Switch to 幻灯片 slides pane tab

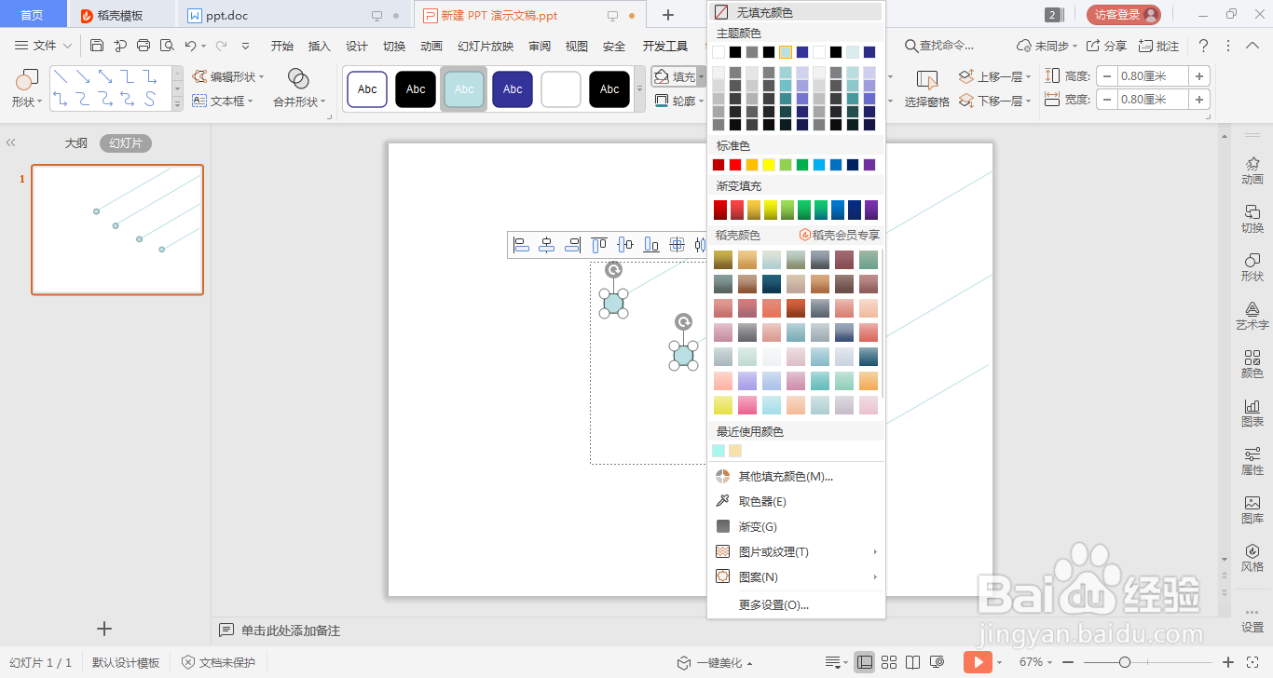[x=126, y=143]
